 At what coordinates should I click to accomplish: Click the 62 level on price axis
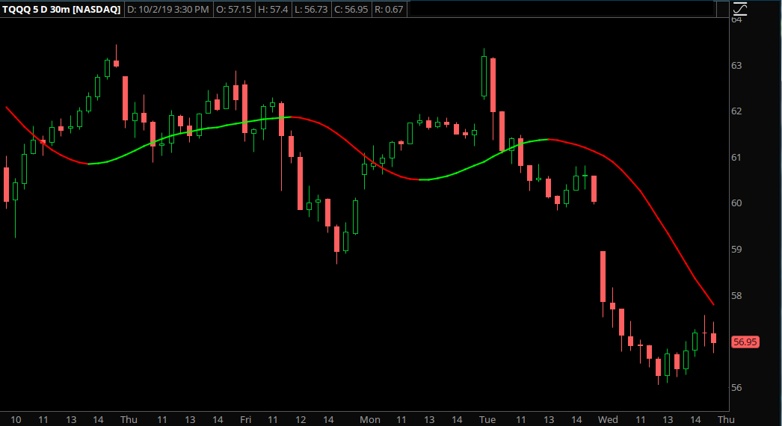click(x=736, y=111)
